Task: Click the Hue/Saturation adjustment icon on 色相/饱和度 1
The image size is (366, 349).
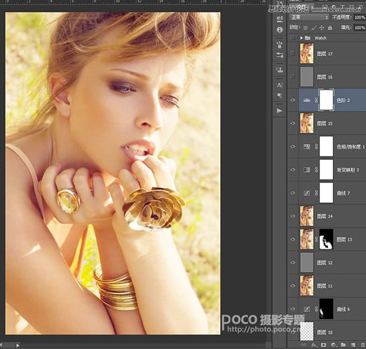Action: pos(307,147)
